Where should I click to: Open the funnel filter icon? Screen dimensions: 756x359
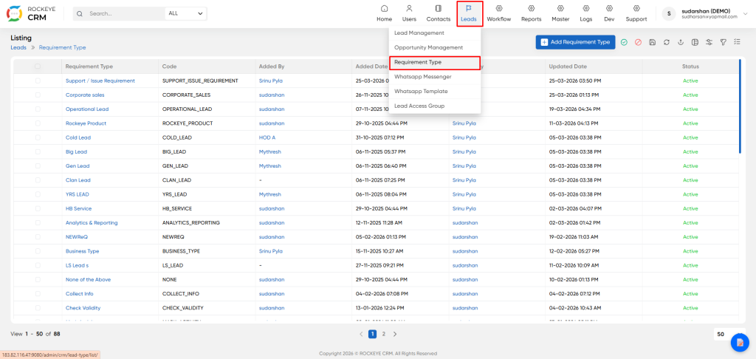724,42
